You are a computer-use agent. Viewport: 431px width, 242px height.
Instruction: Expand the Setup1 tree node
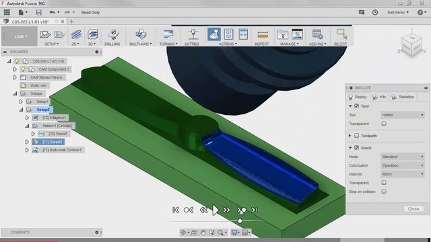click(21, 102)
